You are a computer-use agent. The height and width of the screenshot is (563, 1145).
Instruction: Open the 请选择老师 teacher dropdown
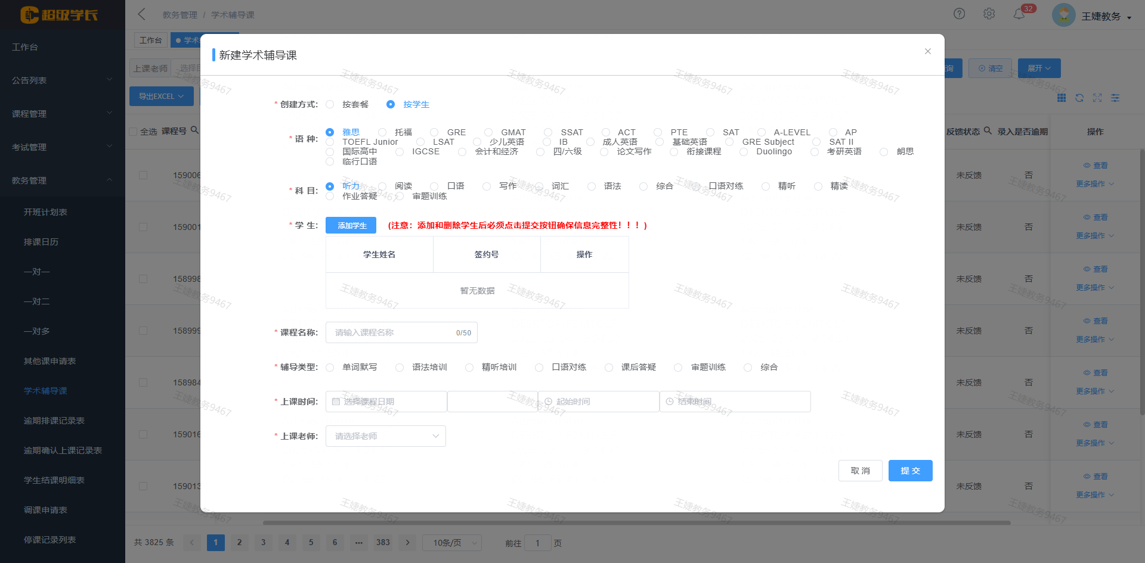[x=385, y=436]
